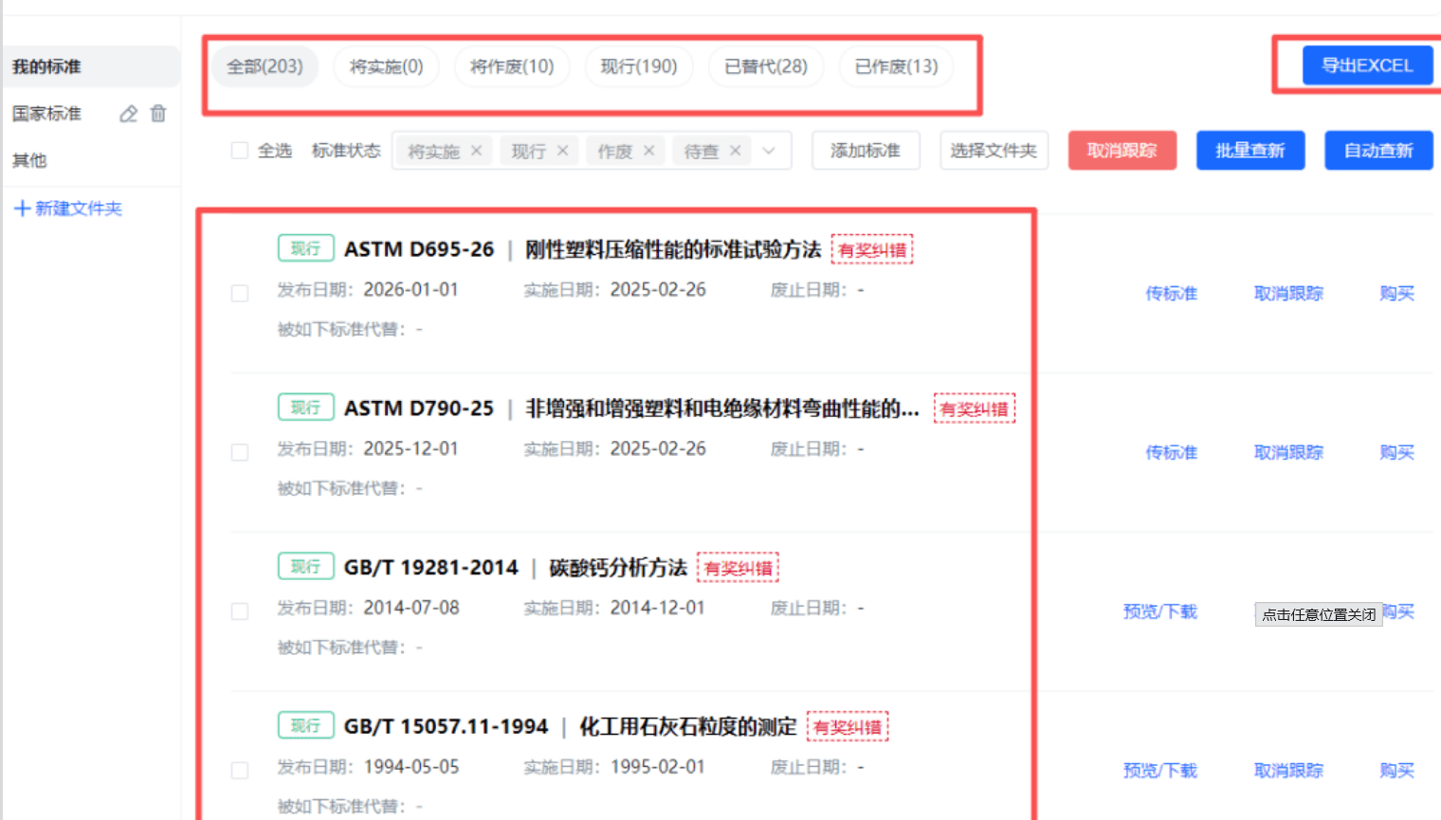The image size is (1441, 820).
Task: Switch to the 已替代(28) tab
Action: pyautogui.click(x=766, y=66)
